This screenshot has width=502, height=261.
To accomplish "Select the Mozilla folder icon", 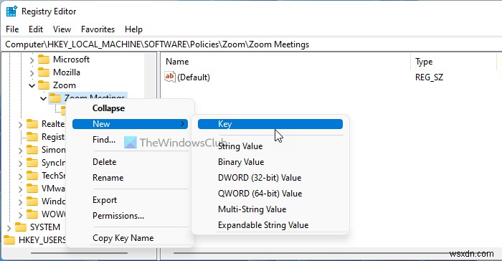I will [44, 72].
